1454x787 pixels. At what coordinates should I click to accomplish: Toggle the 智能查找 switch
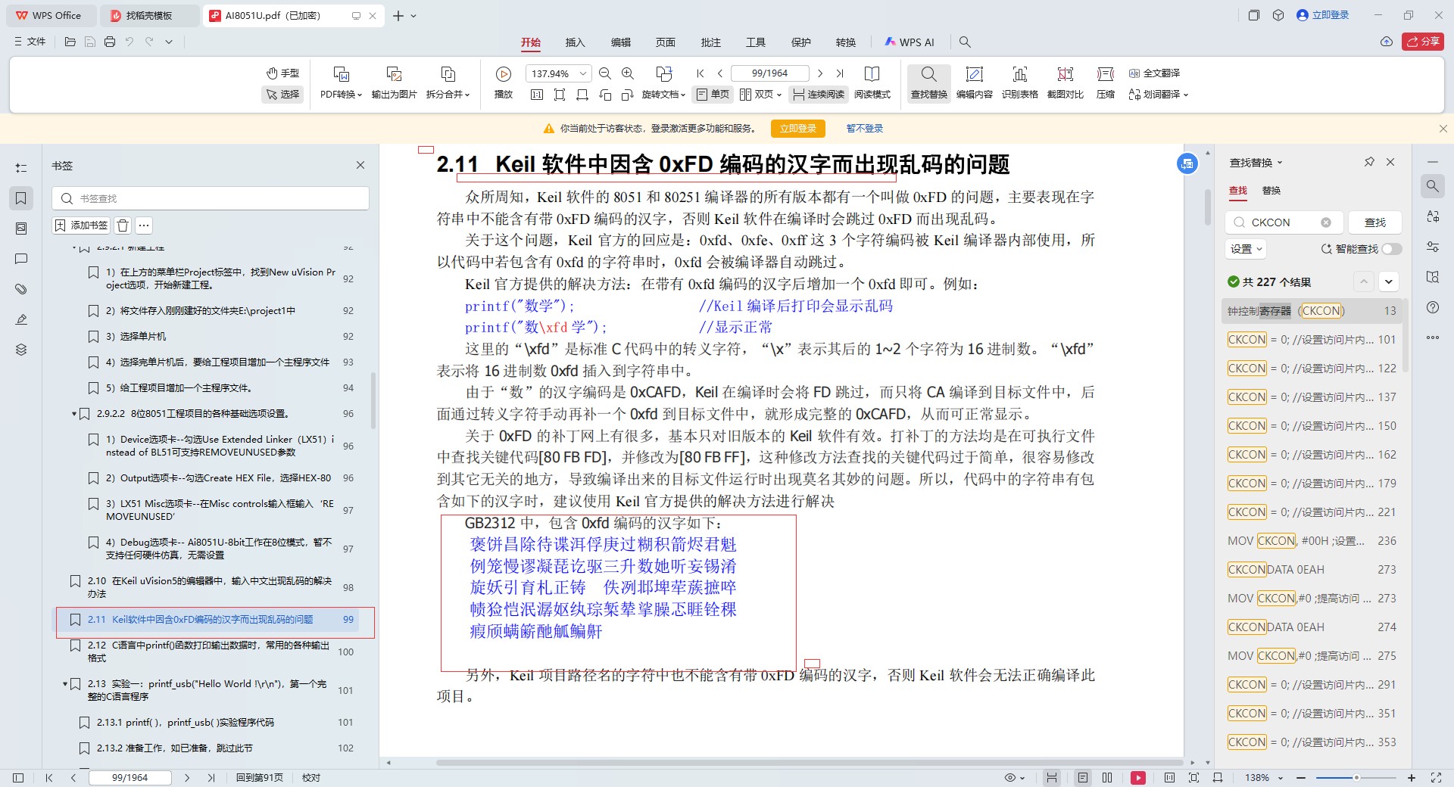click(1392, 249)
